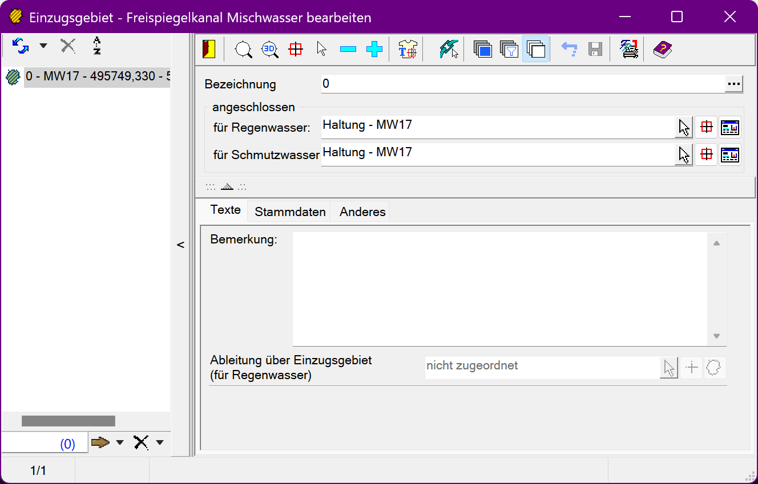Screen dimensions: 758x484
Task: Click the cyan minus remove icon
Action: [348, 50]
